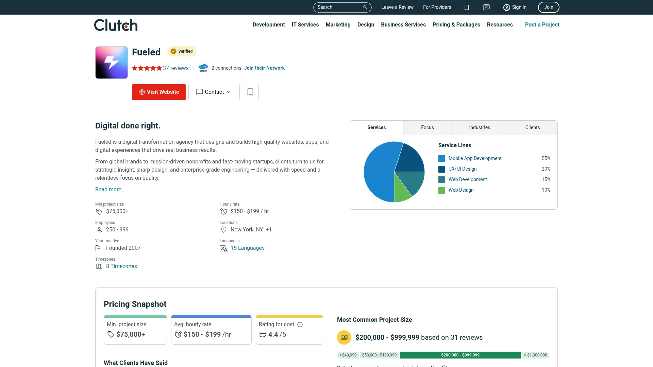Open saved bookmarks icon in top bar
The image size is (653, 367).
point(467,7)
